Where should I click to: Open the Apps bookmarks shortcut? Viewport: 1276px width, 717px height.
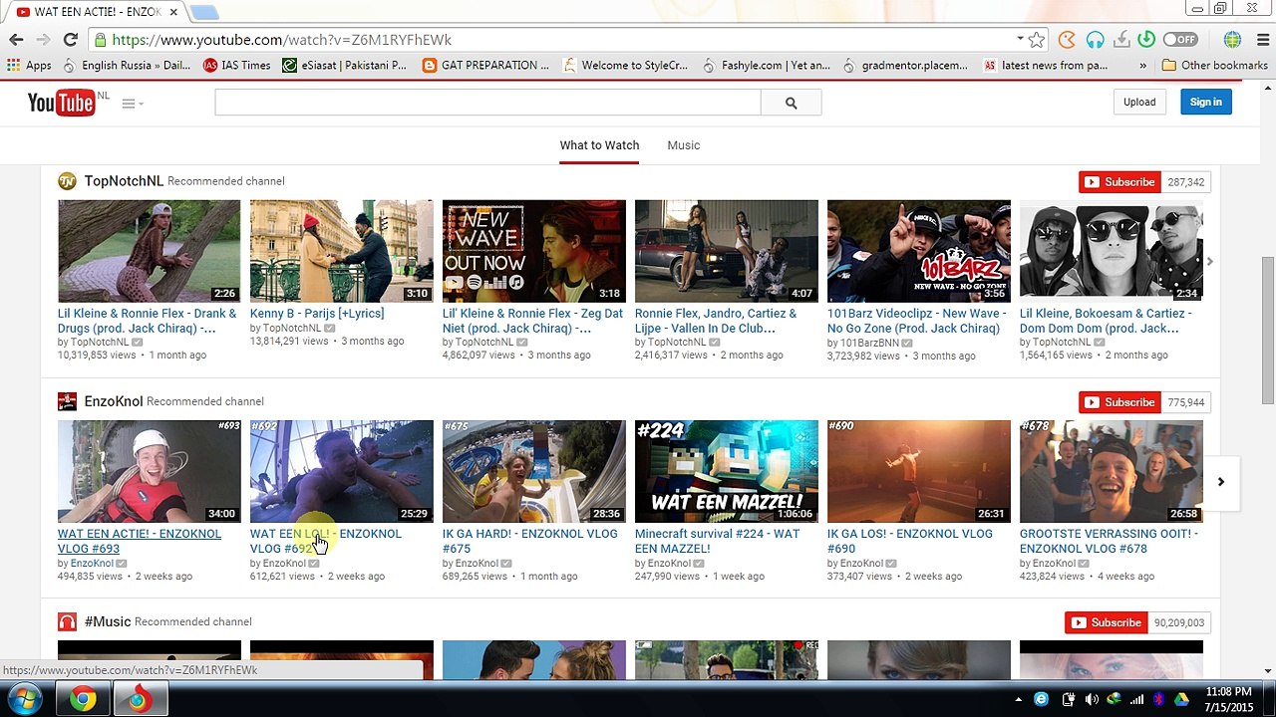(x=29, y=66)
